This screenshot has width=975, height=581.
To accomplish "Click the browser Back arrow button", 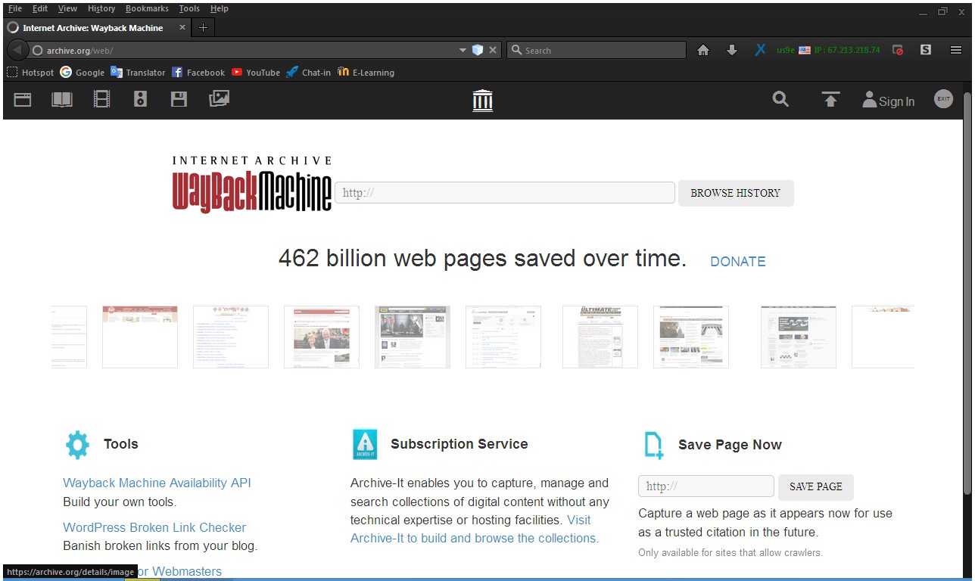I will pos(17,50).
